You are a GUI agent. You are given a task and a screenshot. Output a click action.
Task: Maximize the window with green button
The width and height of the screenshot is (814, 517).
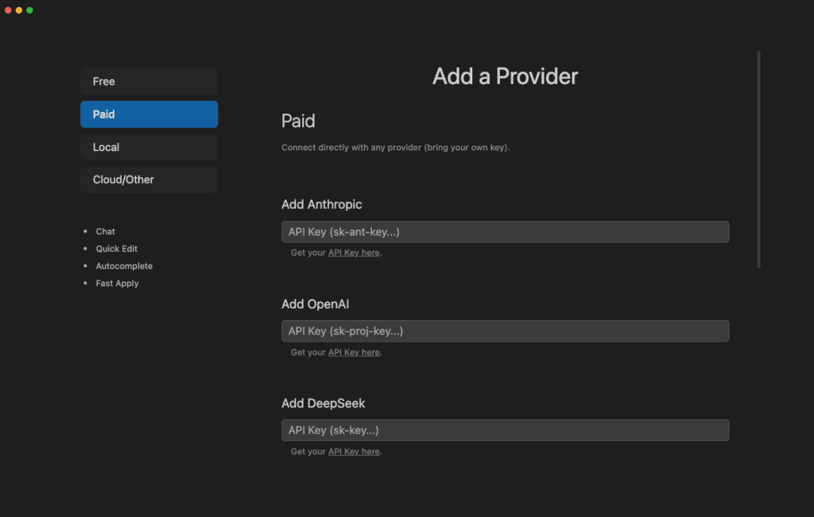point(29,10)
